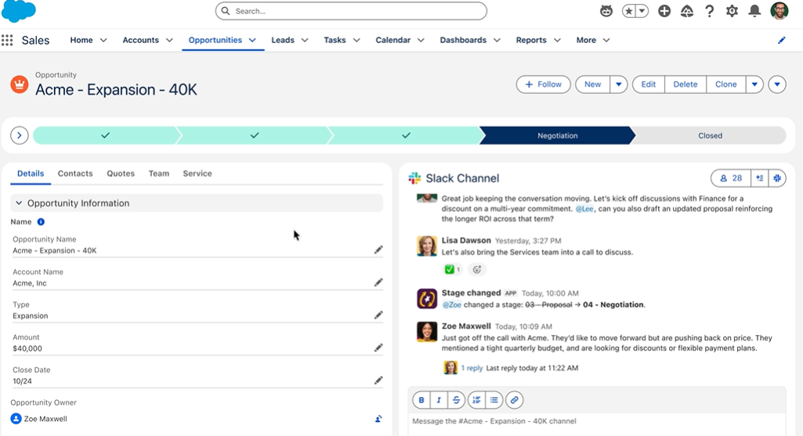The height and width of the screenshot is (436, 803).
Task: Open the dropdown arrow beside New button
Action: pyautogui.click(x=619, y=85)
